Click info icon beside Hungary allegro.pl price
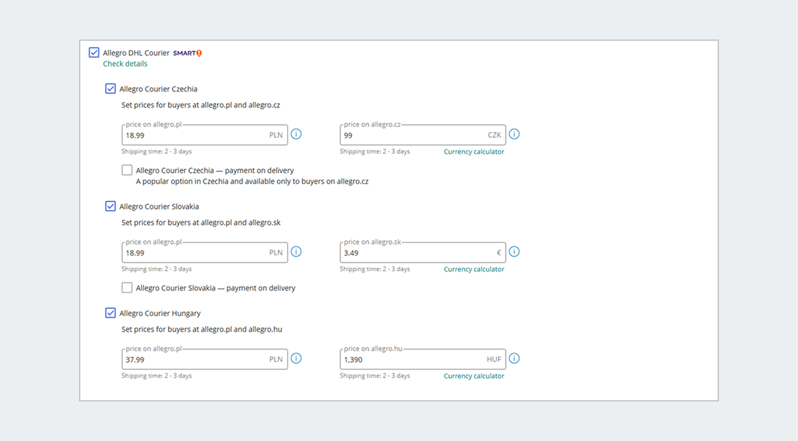Screen dimensions: 798x441 297,359
